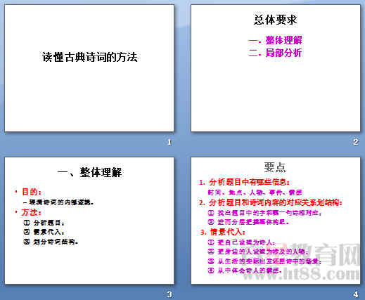Click the purple line 二. 局部分析
The image size is (365, 300).
click(x=275, y=53)
